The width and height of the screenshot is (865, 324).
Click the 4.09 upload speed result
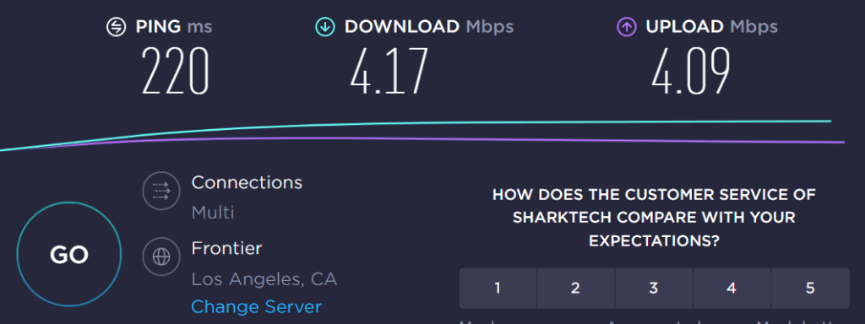pos(691,72)
